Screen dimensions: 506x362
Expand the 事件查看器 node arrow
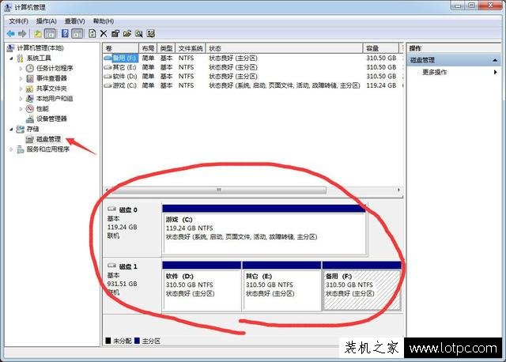[x=21, y=78]
